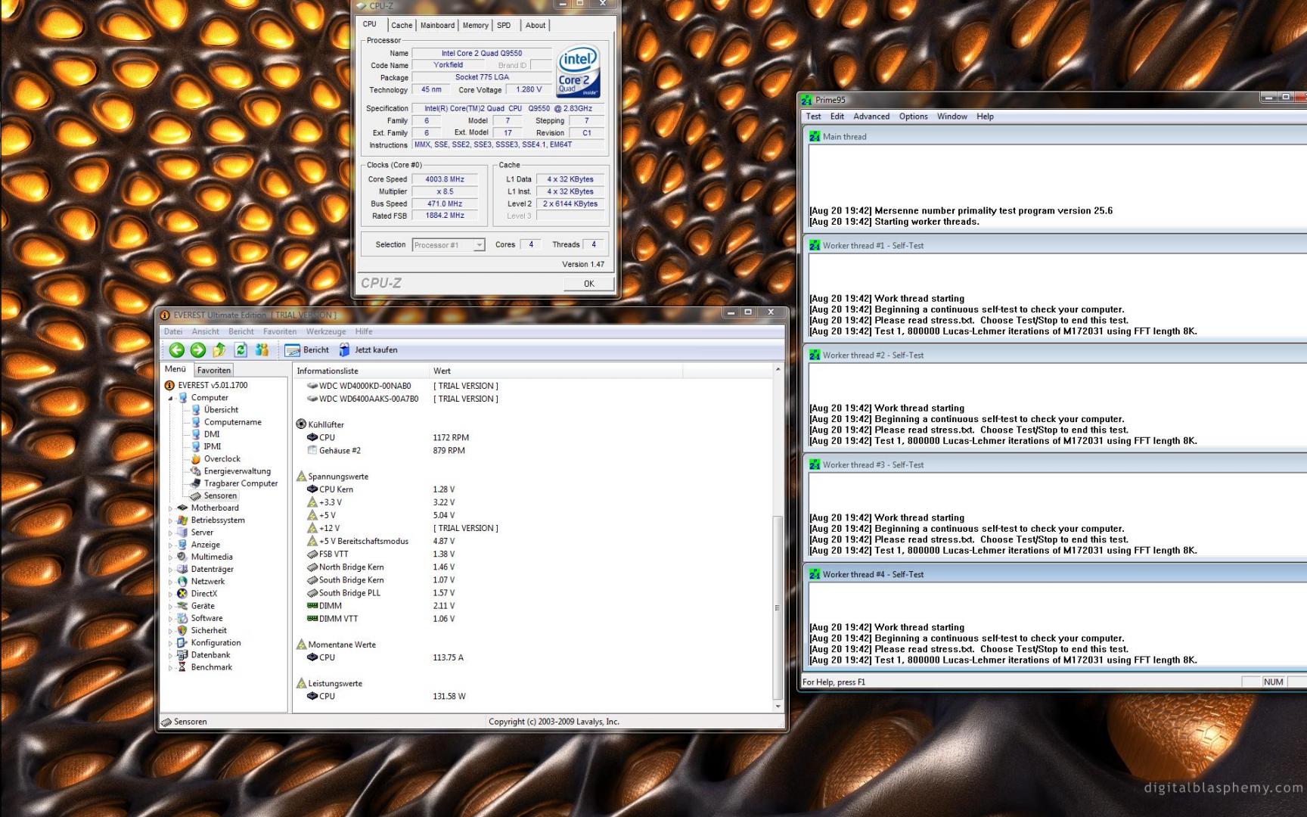Select Übersicht in the Computer tree
The image size is (1307, 817).
(221, 410)
